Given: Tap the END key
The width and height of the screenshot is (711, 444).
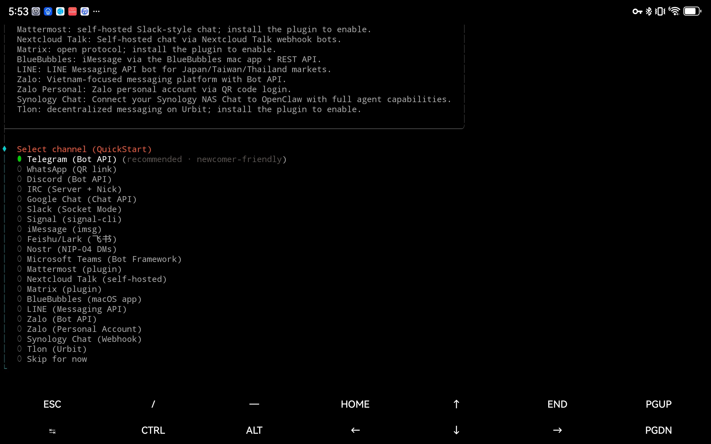Looking at the screenshot, I should (x=557, y=404).
